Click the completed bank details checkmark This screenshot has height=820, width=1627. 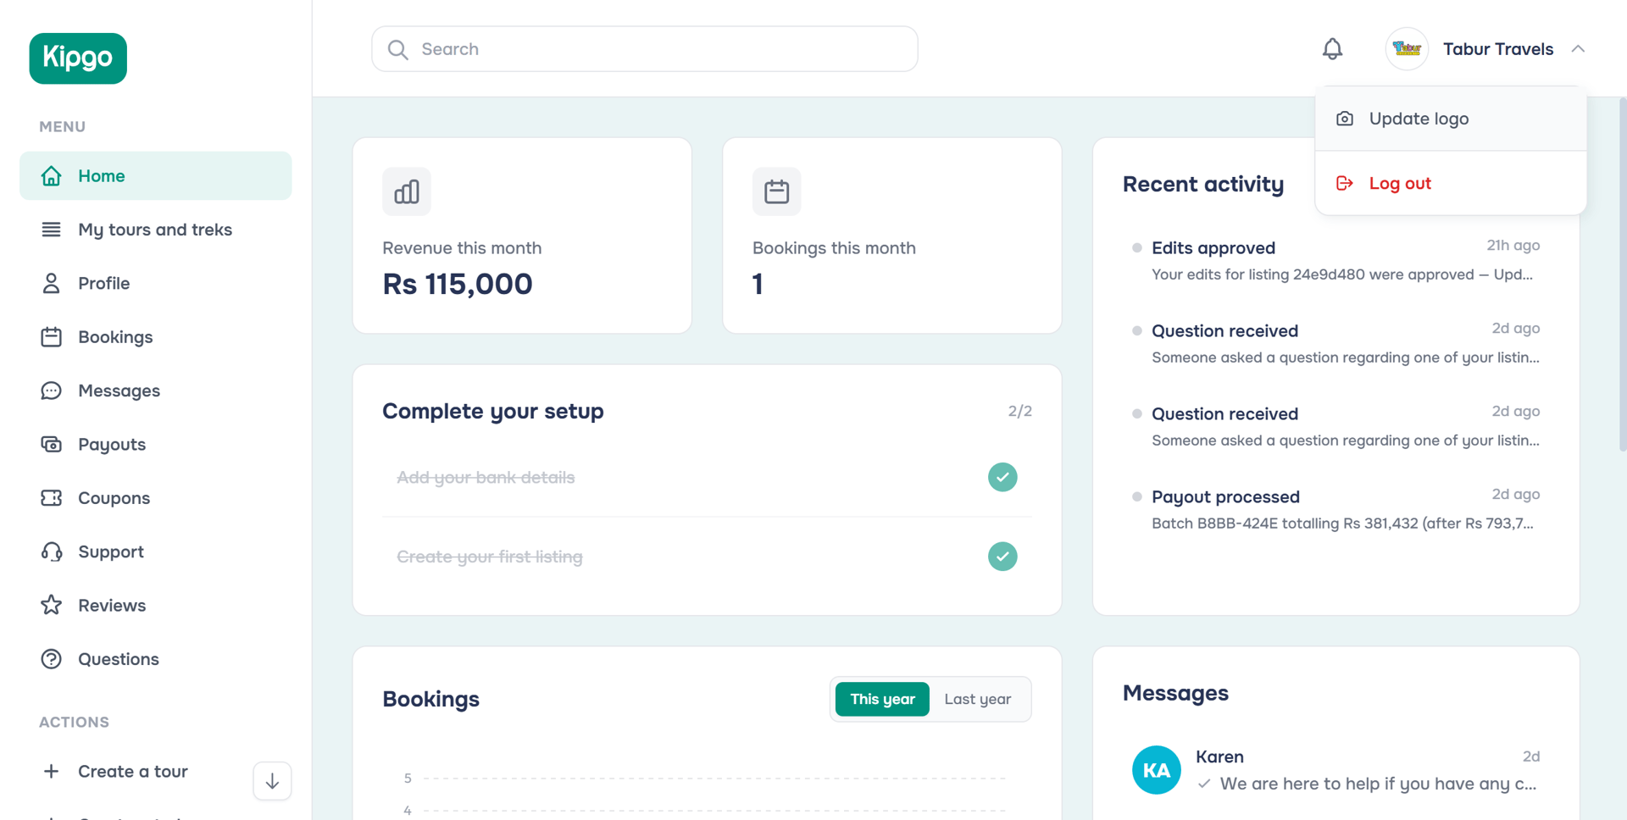pyautogui.click(x=1002, y=477)
